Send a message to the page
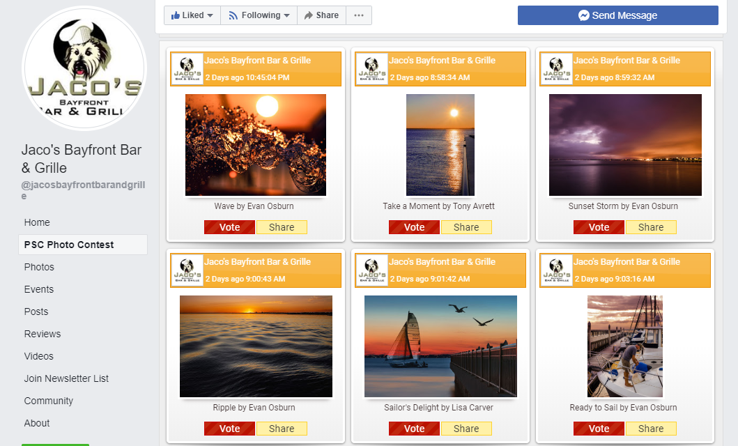The height and width of the screenshot is (446, 738). click(x=617, y=15)
